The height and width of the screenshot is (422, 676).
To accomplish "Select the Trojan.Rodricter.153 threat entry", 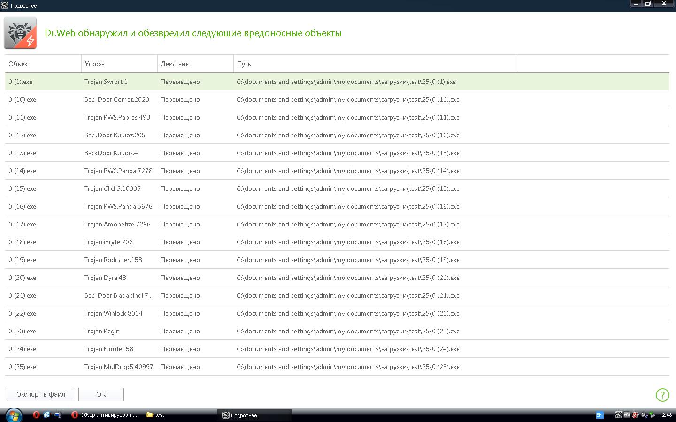I will [113, 260].
